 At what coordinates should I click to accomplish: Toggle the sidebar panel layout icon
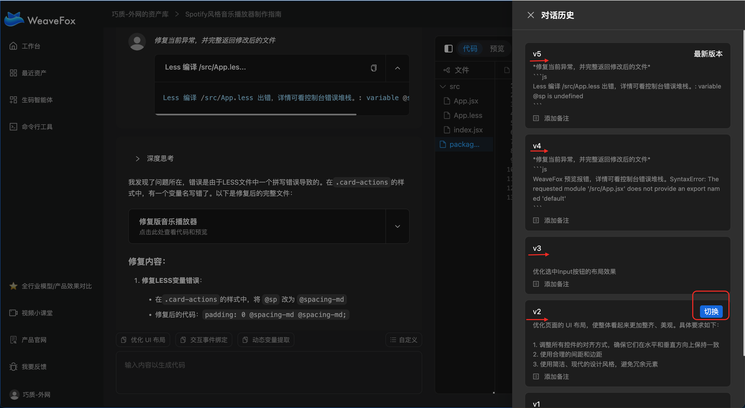click(x=448, y=49)
